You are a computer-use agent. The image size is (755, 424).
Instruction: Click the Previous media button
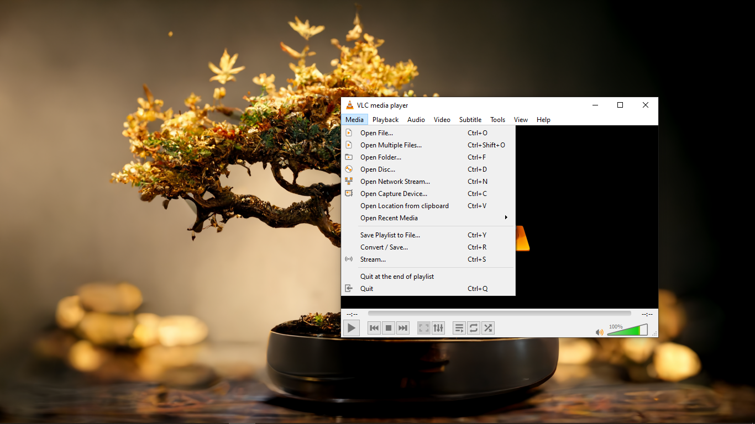click(x=374, y=328)
